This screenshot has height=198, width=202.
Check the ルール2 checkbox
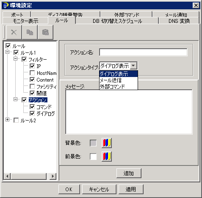16,120
